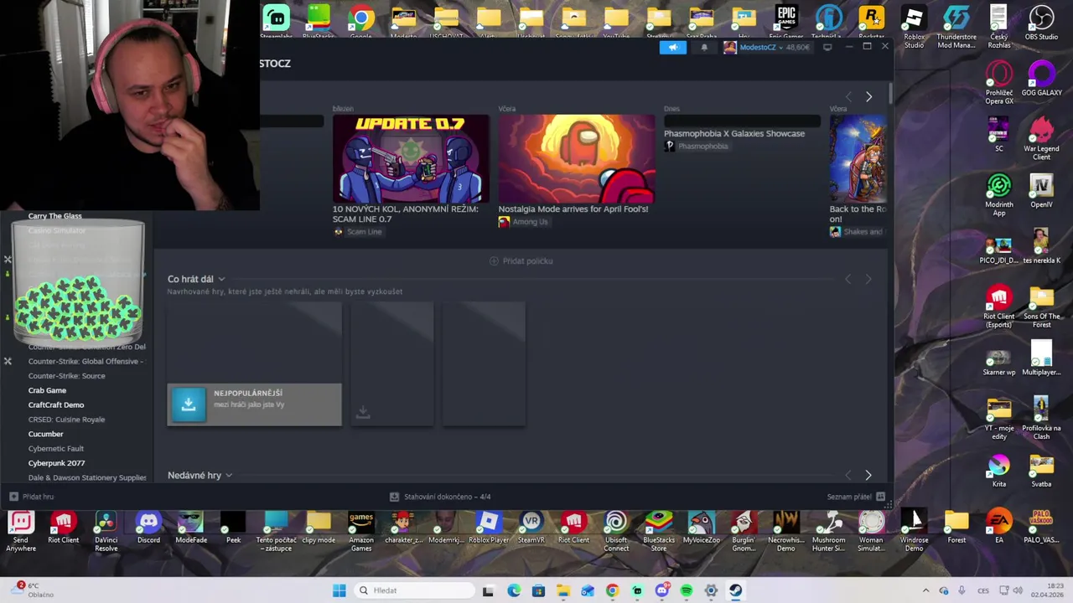Open Windrose Demo desktop icon

tap(914, 529)
